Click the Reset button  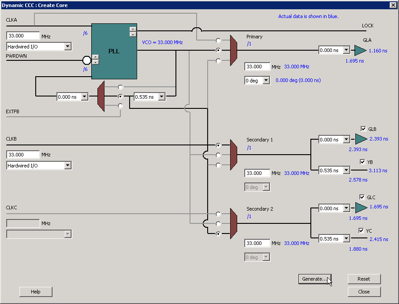pyautogui.click(x=364, y=279)
